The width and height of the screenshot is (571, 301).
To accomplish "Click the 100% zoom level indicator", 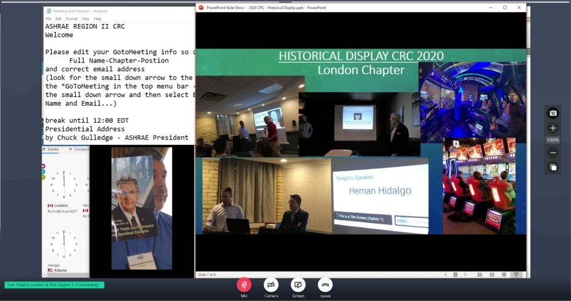I will 553,140.
